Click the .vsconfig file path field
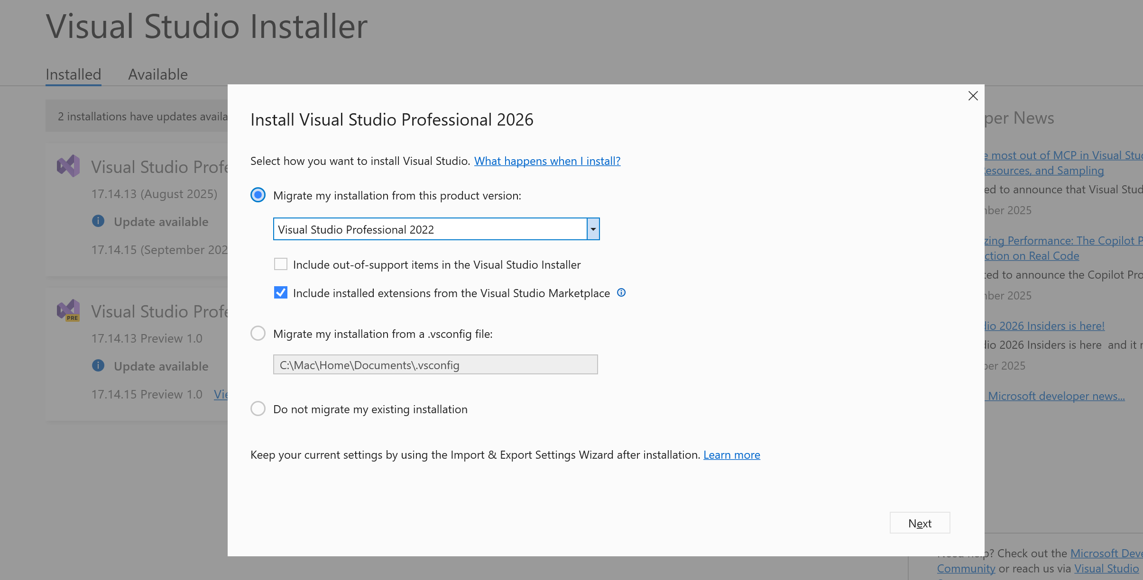The height and width of the screenshot is (580, 1143). click(435, 365)
